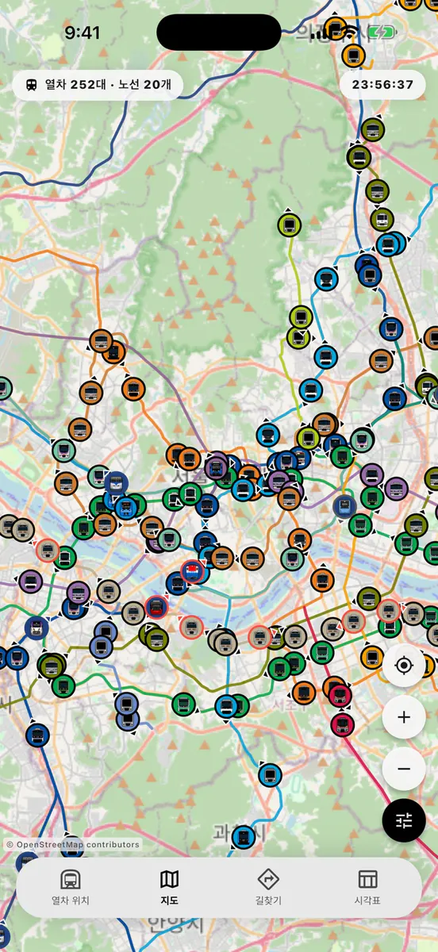Screen dimensions: 438x952
Task: Tap the battery icon in status bar
Action: point(381,33)
